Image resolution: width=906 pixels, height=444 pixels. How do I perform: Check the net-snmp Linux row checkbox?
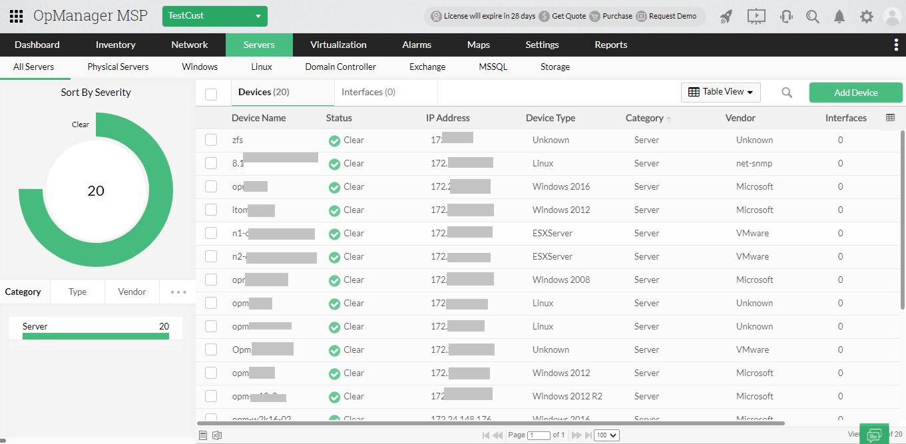click(211, 163)
